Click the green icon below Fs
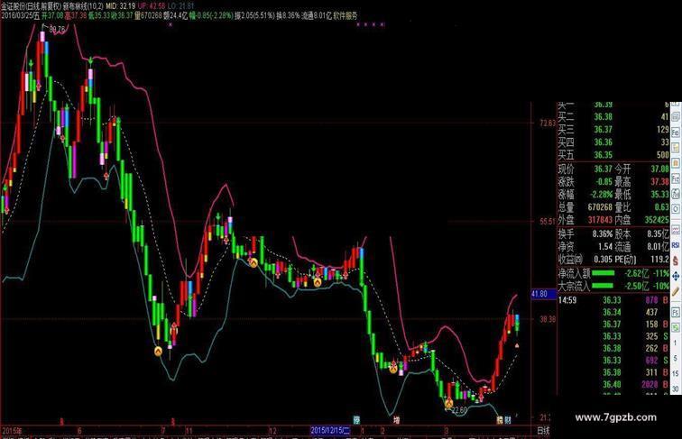This screenshot has height=439, width=682. 676,328
